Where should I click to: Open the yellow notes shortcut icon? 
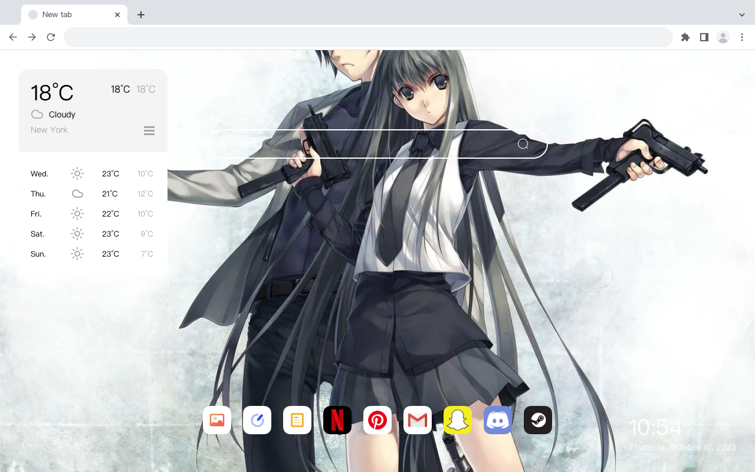297,420
